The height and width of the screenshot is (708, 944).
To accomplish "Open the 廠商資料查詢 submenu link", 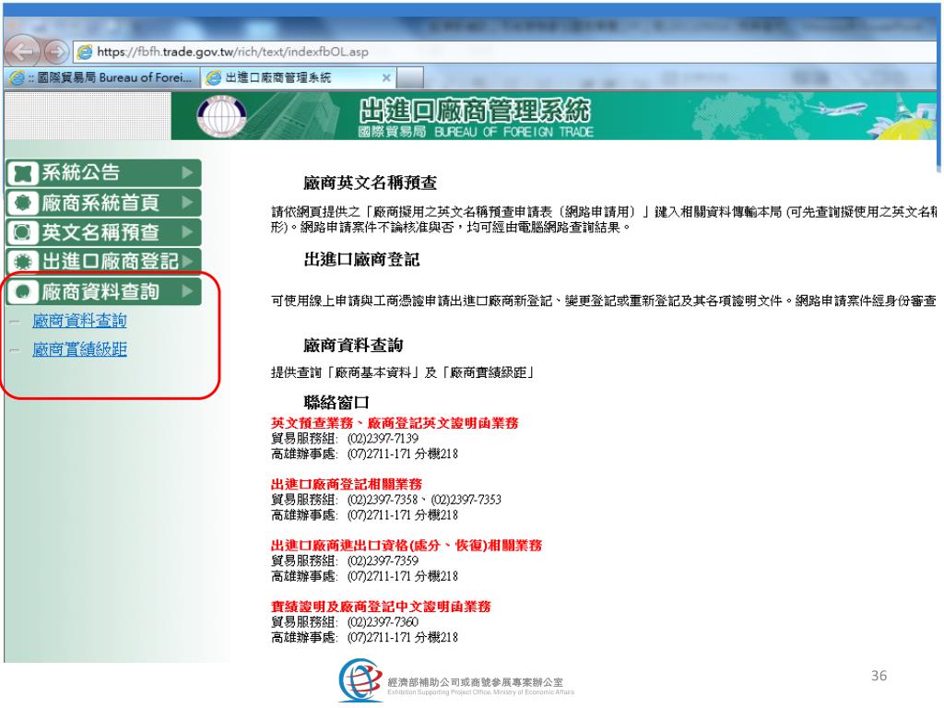I will tap(79, 321).
